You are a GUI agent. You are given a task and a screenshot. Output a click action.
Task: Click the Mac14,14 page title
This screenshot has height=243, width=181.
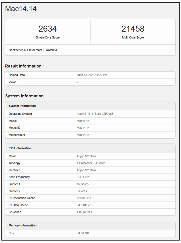click(21, 9)
